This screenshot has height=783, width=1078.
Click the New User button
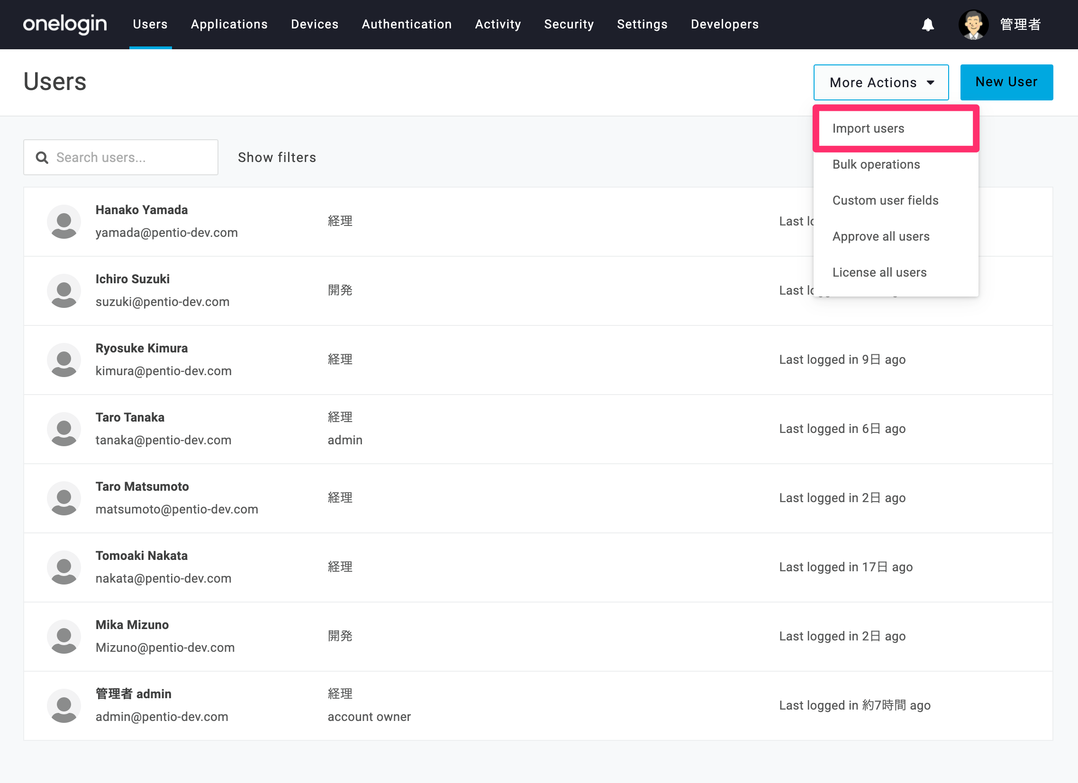1006,82
